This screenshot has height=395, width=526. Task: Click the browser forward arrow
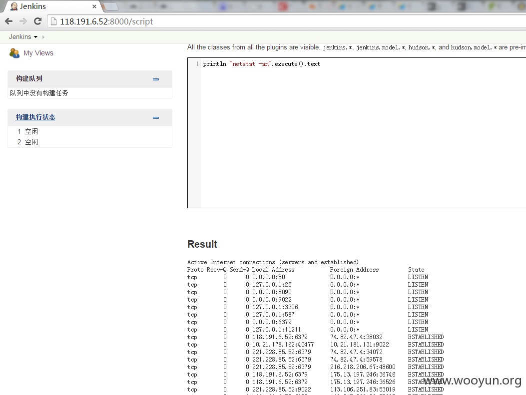tap(23, 21)
